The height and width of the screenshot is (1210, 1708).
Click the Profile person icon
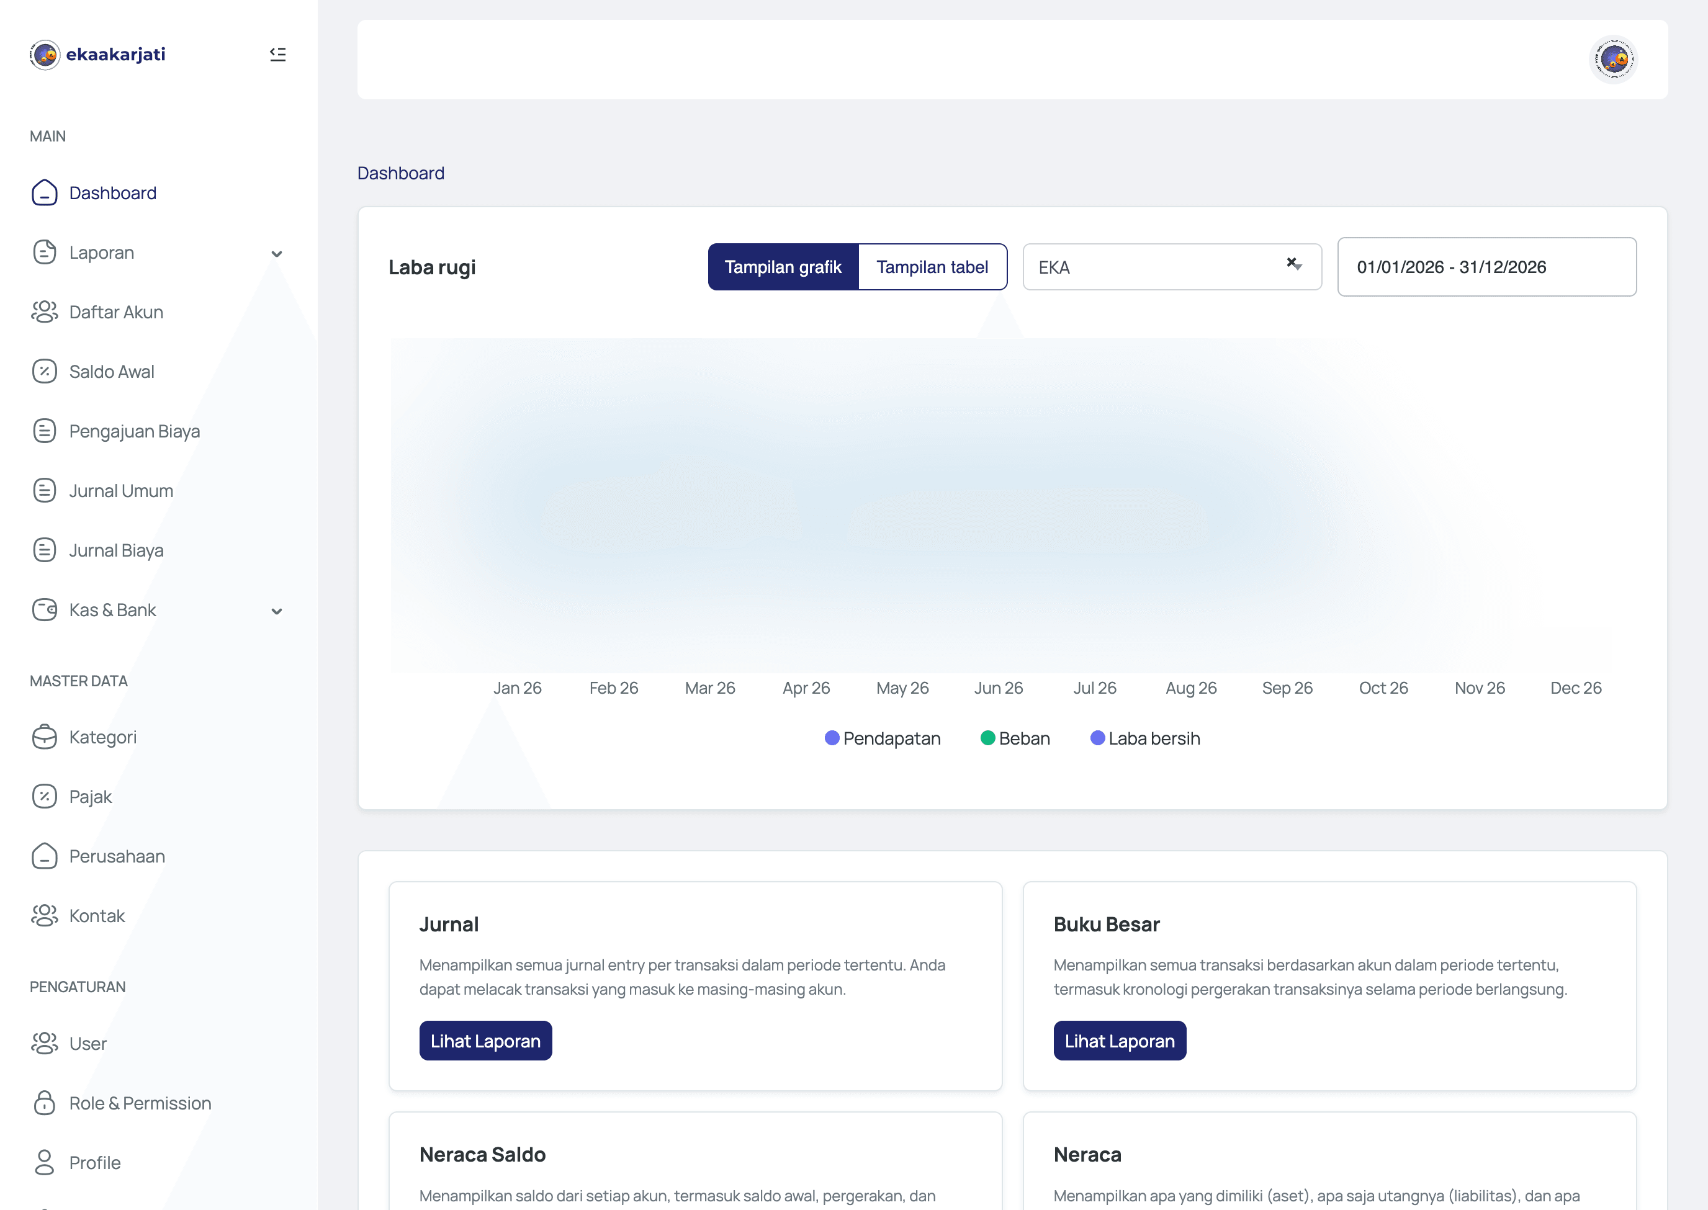coord(45,1162)
